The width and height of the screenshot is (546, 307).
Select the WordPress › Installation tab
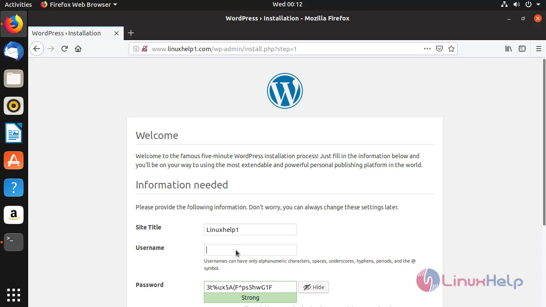tap(76, 33)
